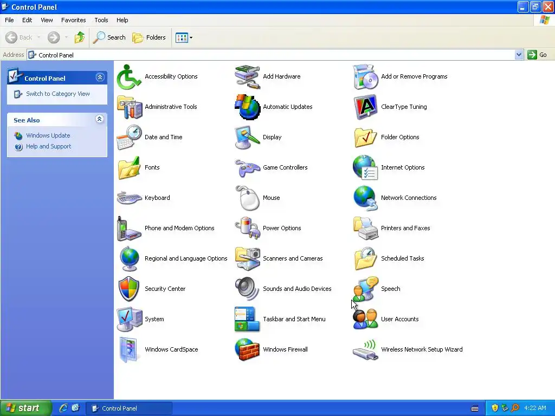Open the Scheduled Tasks icon
Screen dimensions: 555x416
click(365, 258)
